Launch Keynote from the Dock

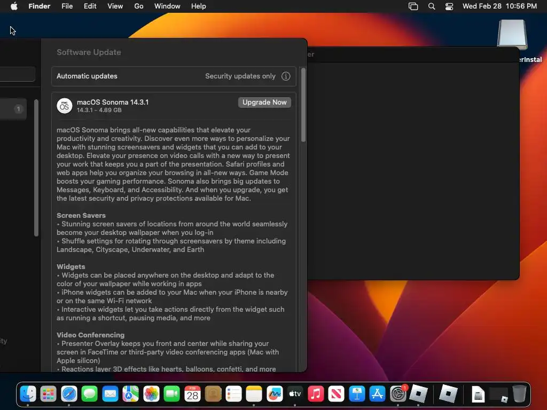pyautogui.click(x=357, y=394)
